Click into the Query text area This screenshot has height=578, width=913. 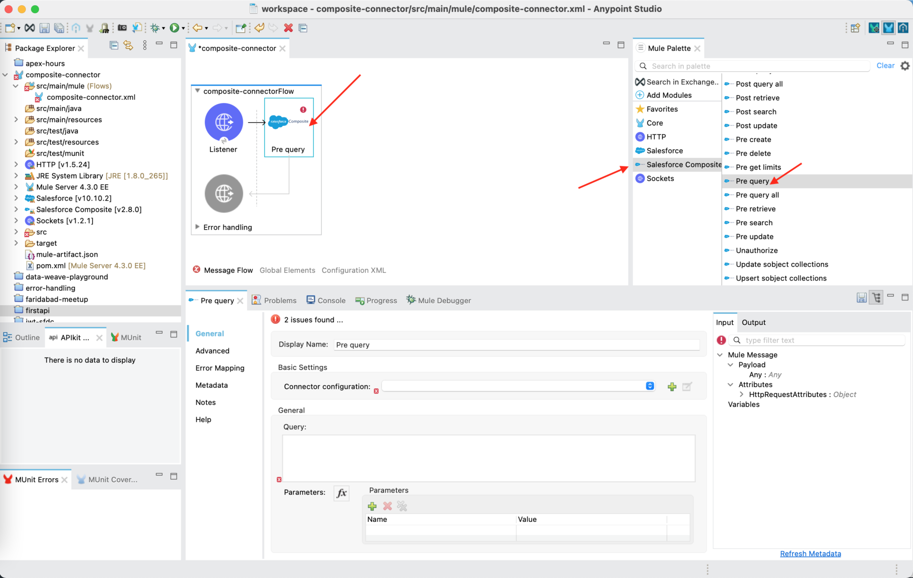488,458
